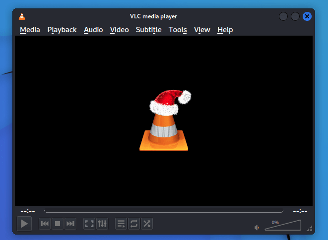Open the Playback menu
The height and width of the screenshot is (240, 328).
62,30
